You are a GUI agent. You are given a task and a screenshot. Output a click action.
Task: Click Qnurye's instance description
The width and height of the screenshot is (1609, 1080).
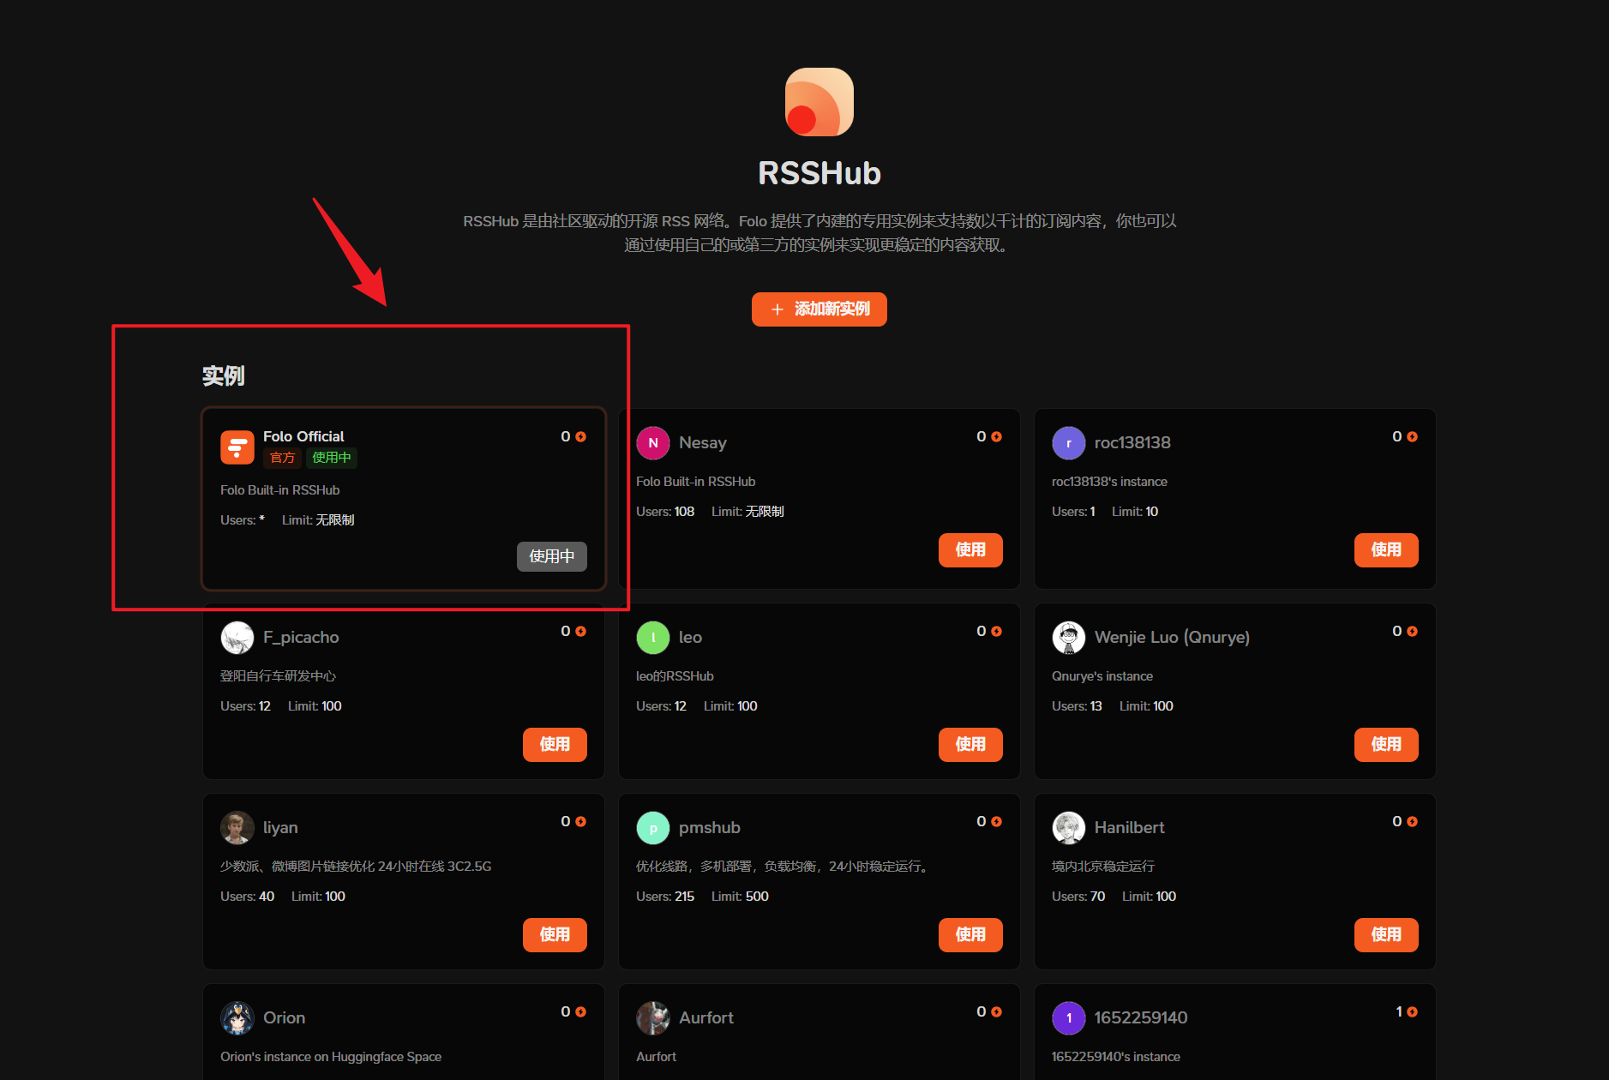[x=1102, y=676]
